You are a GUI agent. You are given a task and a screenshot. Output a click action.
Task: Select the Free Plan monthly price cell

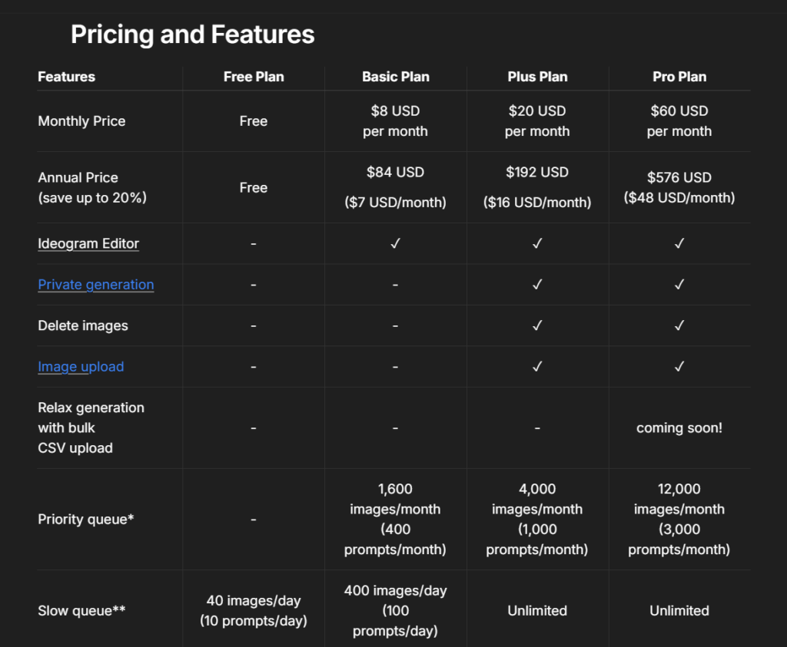click(254, 120)
